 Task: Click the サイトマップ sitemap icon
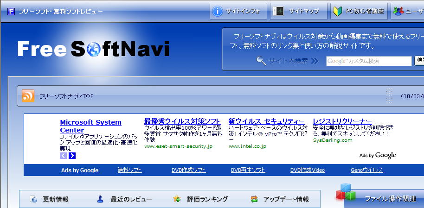278,11
